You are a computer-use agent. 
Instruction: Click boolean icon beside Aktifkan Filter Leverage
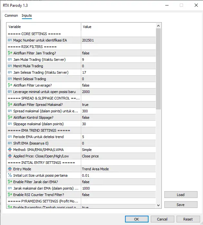(10, 85)
